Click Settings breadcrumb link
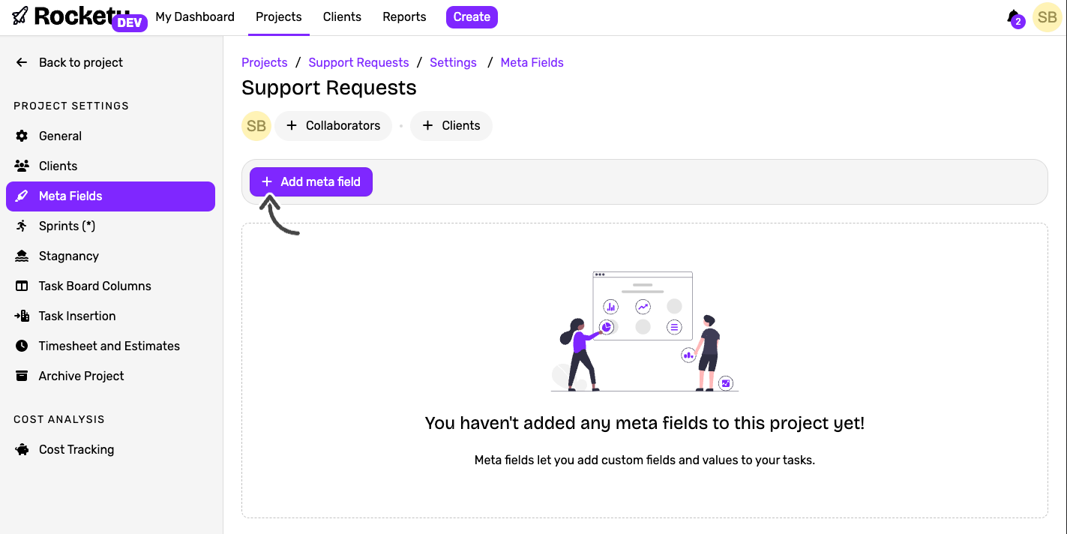The height and width of the screenshot is (534, 1067). coord(453,62)
